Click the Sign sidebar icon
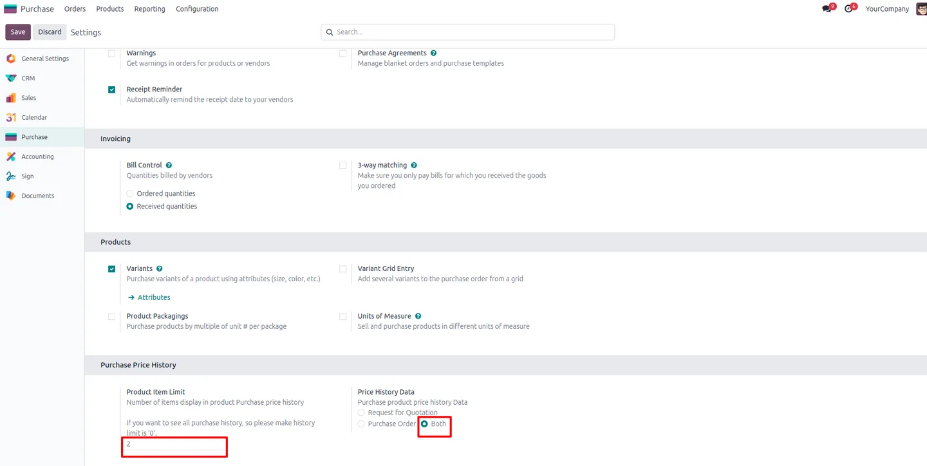The image size is (927, 466). [x=11, y=176]
